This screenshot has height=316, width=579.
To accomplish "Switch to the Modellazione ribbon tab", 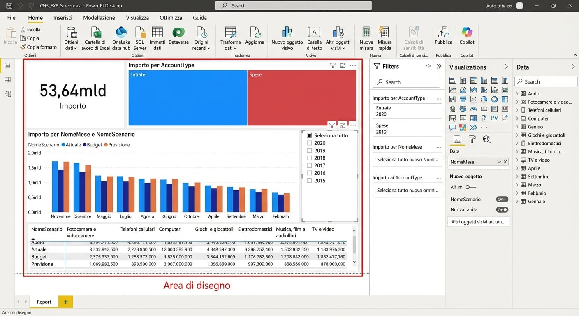I will pyautogui.click(x=99, y=18).
